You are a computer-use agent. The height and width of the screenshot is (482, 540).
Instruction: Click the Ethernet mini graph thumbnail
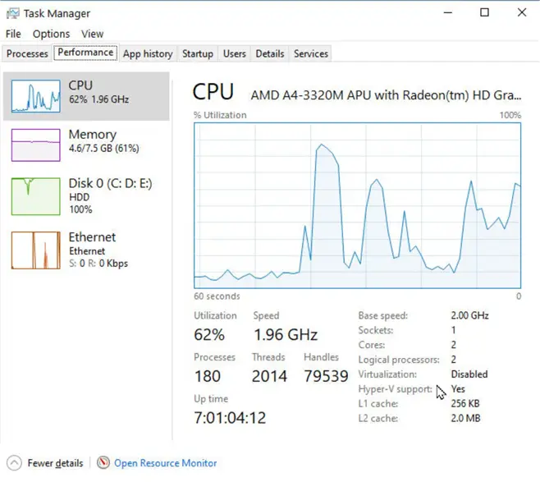tap(35, 250)
